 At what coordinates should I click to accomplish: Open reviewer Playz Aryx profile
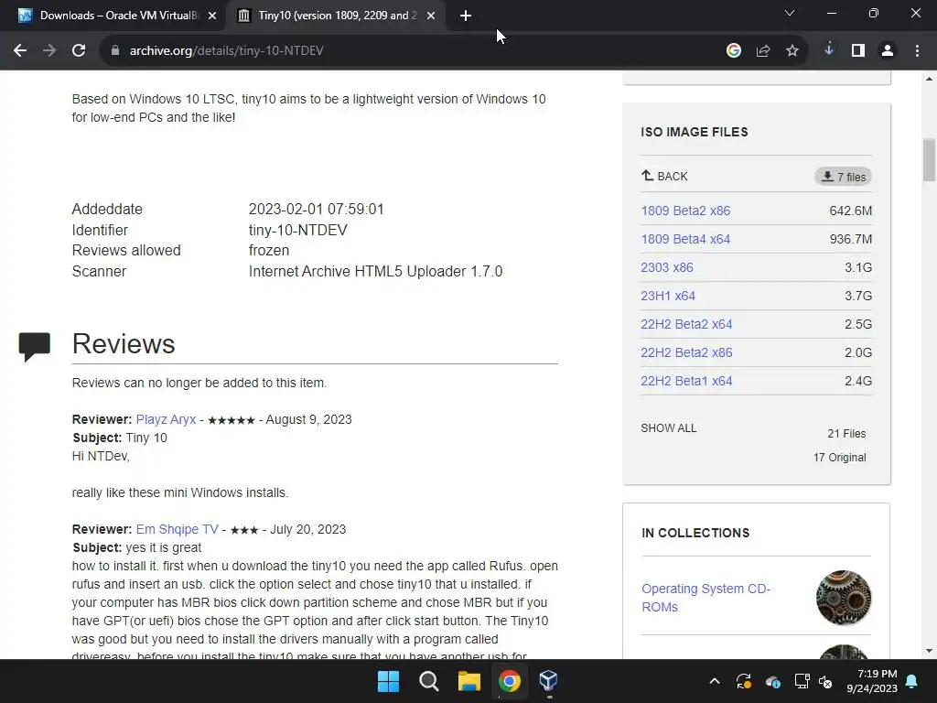[x=167, y=419]
